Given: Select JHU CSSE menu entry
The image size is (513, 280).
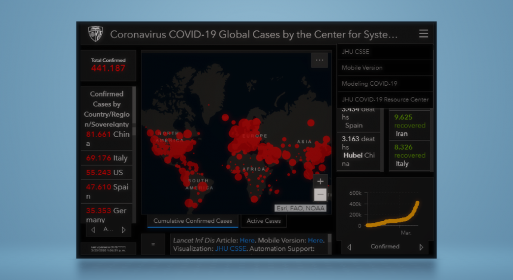Looking at the screenshot, I should point(385,52).
